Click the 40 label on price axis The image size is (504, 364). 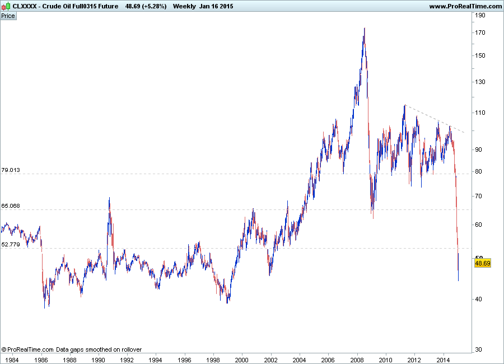[479, 299]
